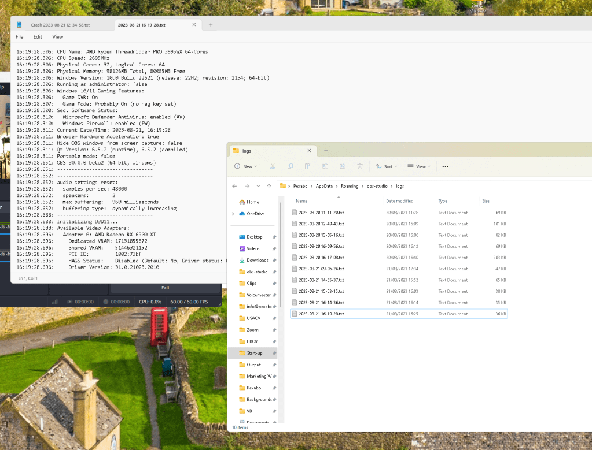
Task: Go back with the Explorer back arrow
Action: [234, 186]
